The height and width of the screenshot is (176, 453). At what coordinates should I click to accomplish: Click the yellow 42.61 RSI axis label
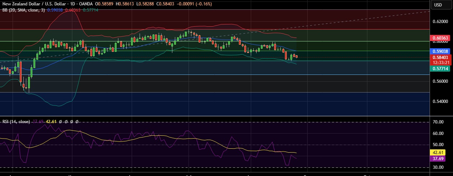click(x=439, y=153)
